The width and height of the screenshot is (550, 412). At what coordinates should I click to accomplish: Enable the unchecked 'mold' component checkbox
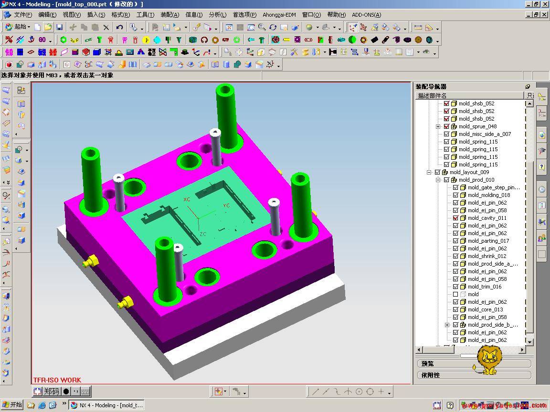[x=455, y=294]
